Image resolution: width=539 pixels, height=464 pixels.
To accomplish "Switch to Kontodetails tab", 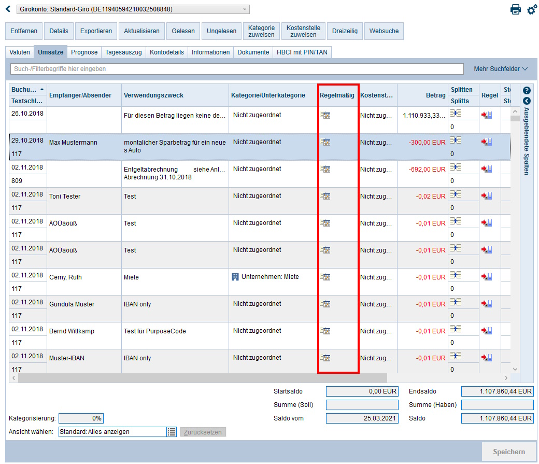I will [x=167, y=52].
